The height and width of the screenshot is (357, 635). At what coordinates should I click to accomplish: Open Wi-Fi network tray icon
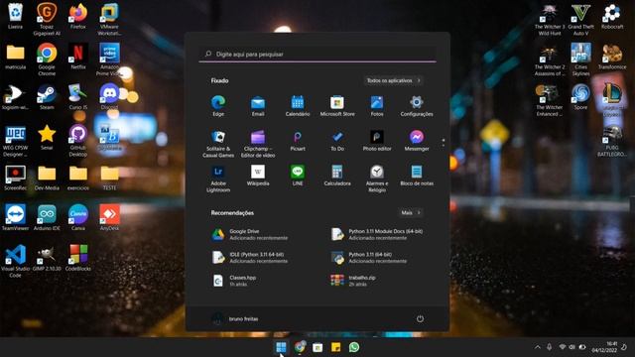click(563, 347)
